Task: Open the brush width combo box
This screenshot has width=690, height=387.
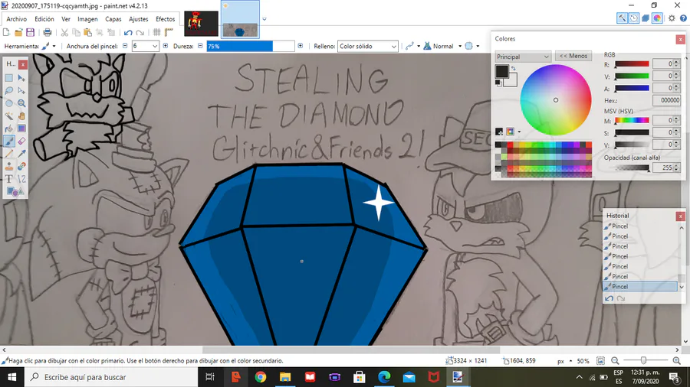Action: tap(145, 46)
